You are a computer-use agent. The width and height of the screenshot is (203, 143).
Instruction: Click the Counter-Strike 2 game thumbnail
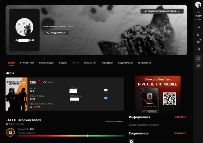point(17,94)
